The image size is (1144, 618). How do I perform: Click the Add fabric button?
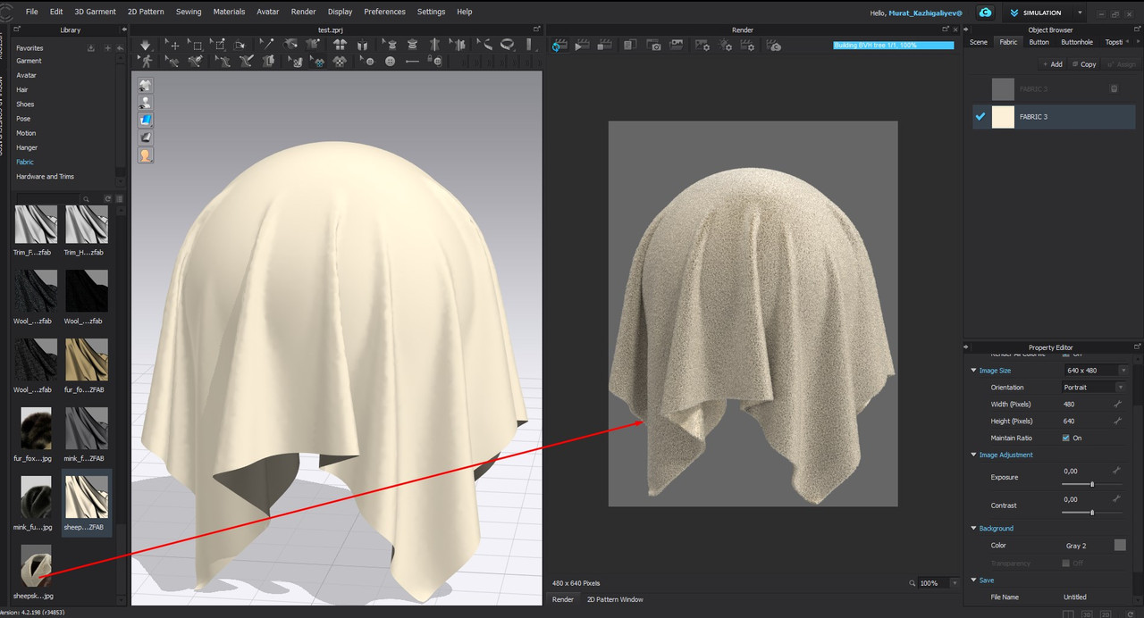click(x=1052, y=64)
